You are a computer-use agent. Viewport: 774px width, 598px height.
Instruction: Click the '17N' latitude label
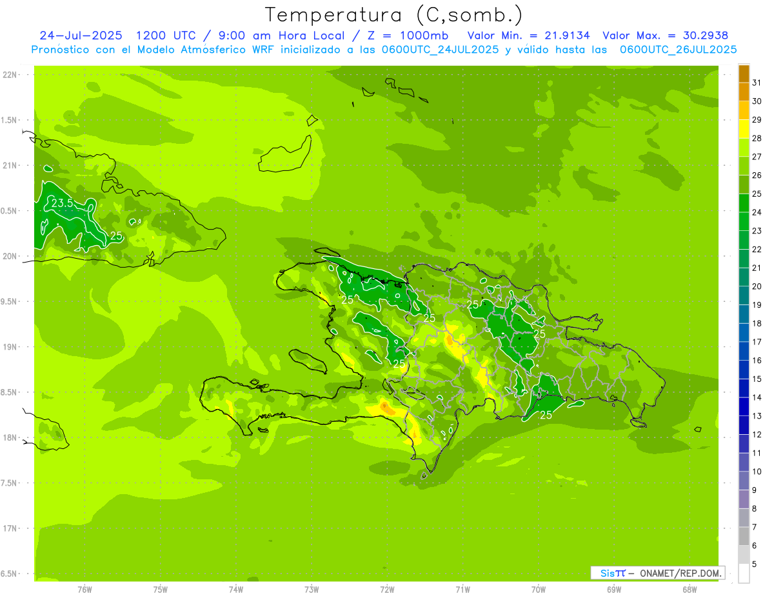coord(10,528)
